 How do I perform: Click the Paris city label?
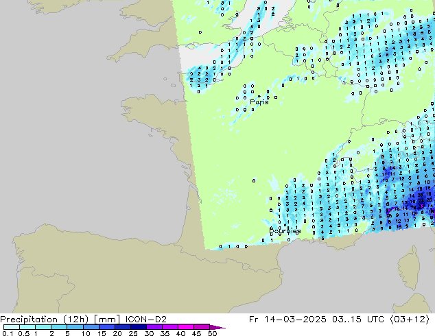coord(259,102)
